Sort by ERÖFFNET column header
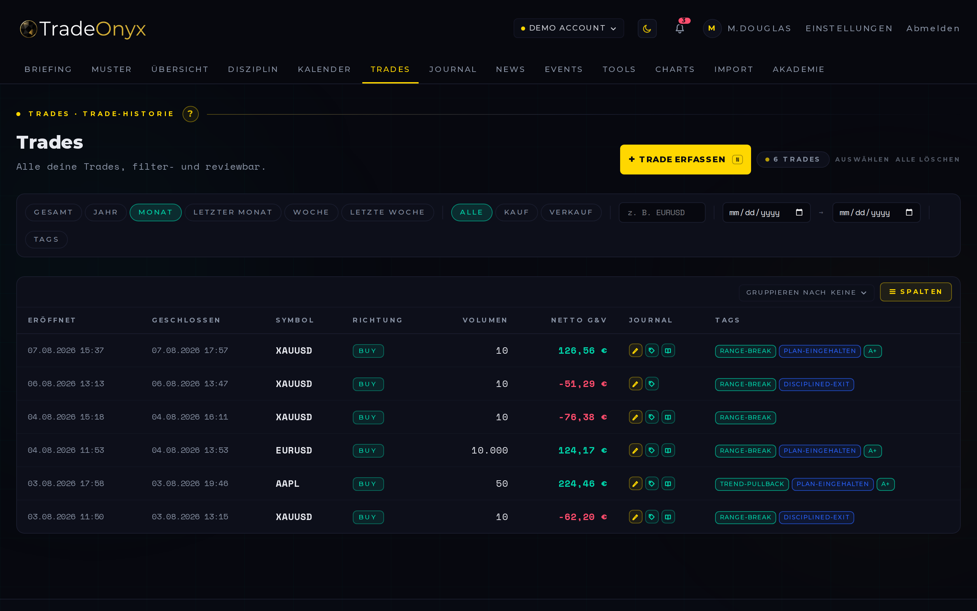This screenshot has height=611, width=977. (52, 320)
